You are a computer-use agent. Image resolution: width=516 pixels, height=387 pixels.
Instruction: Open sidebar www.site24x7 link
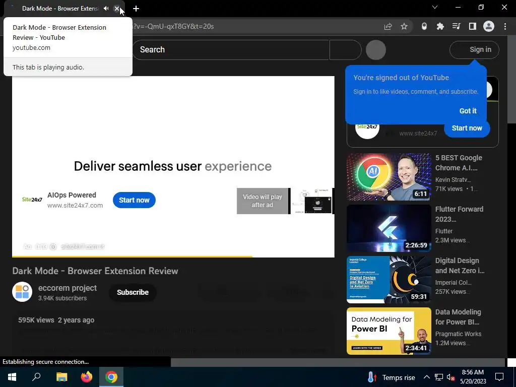418,133
